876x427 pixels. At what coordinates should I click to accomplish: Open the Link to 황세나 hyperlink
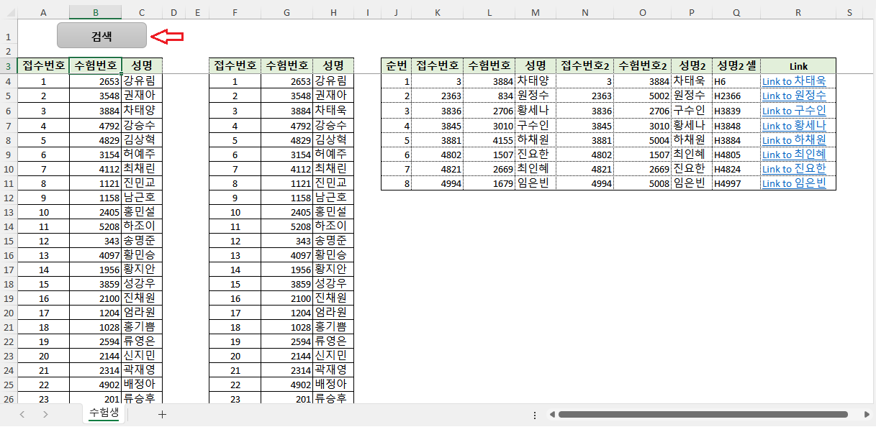793,125
